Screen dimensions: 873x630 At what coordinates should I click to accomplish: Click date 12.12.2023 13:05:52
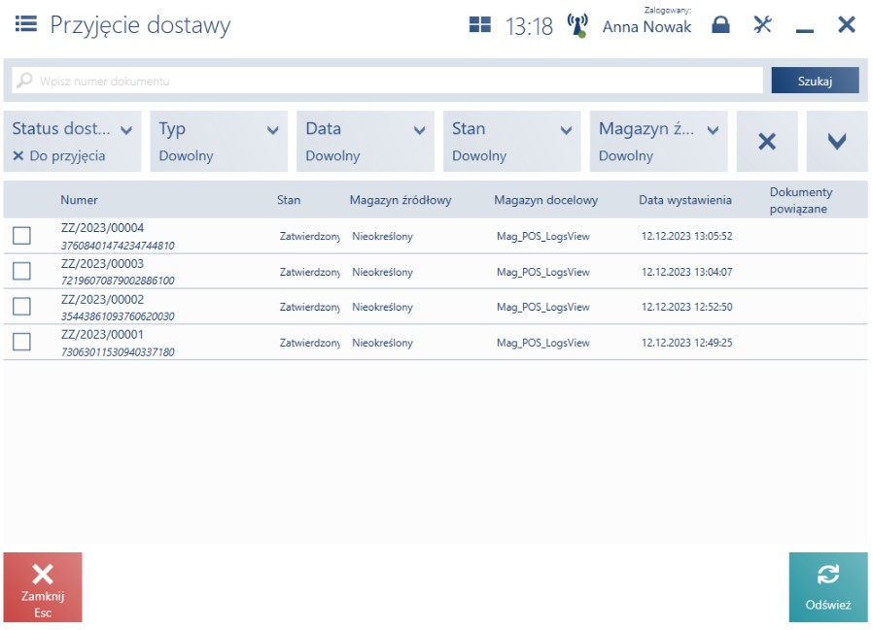click(x=686, y=236)
